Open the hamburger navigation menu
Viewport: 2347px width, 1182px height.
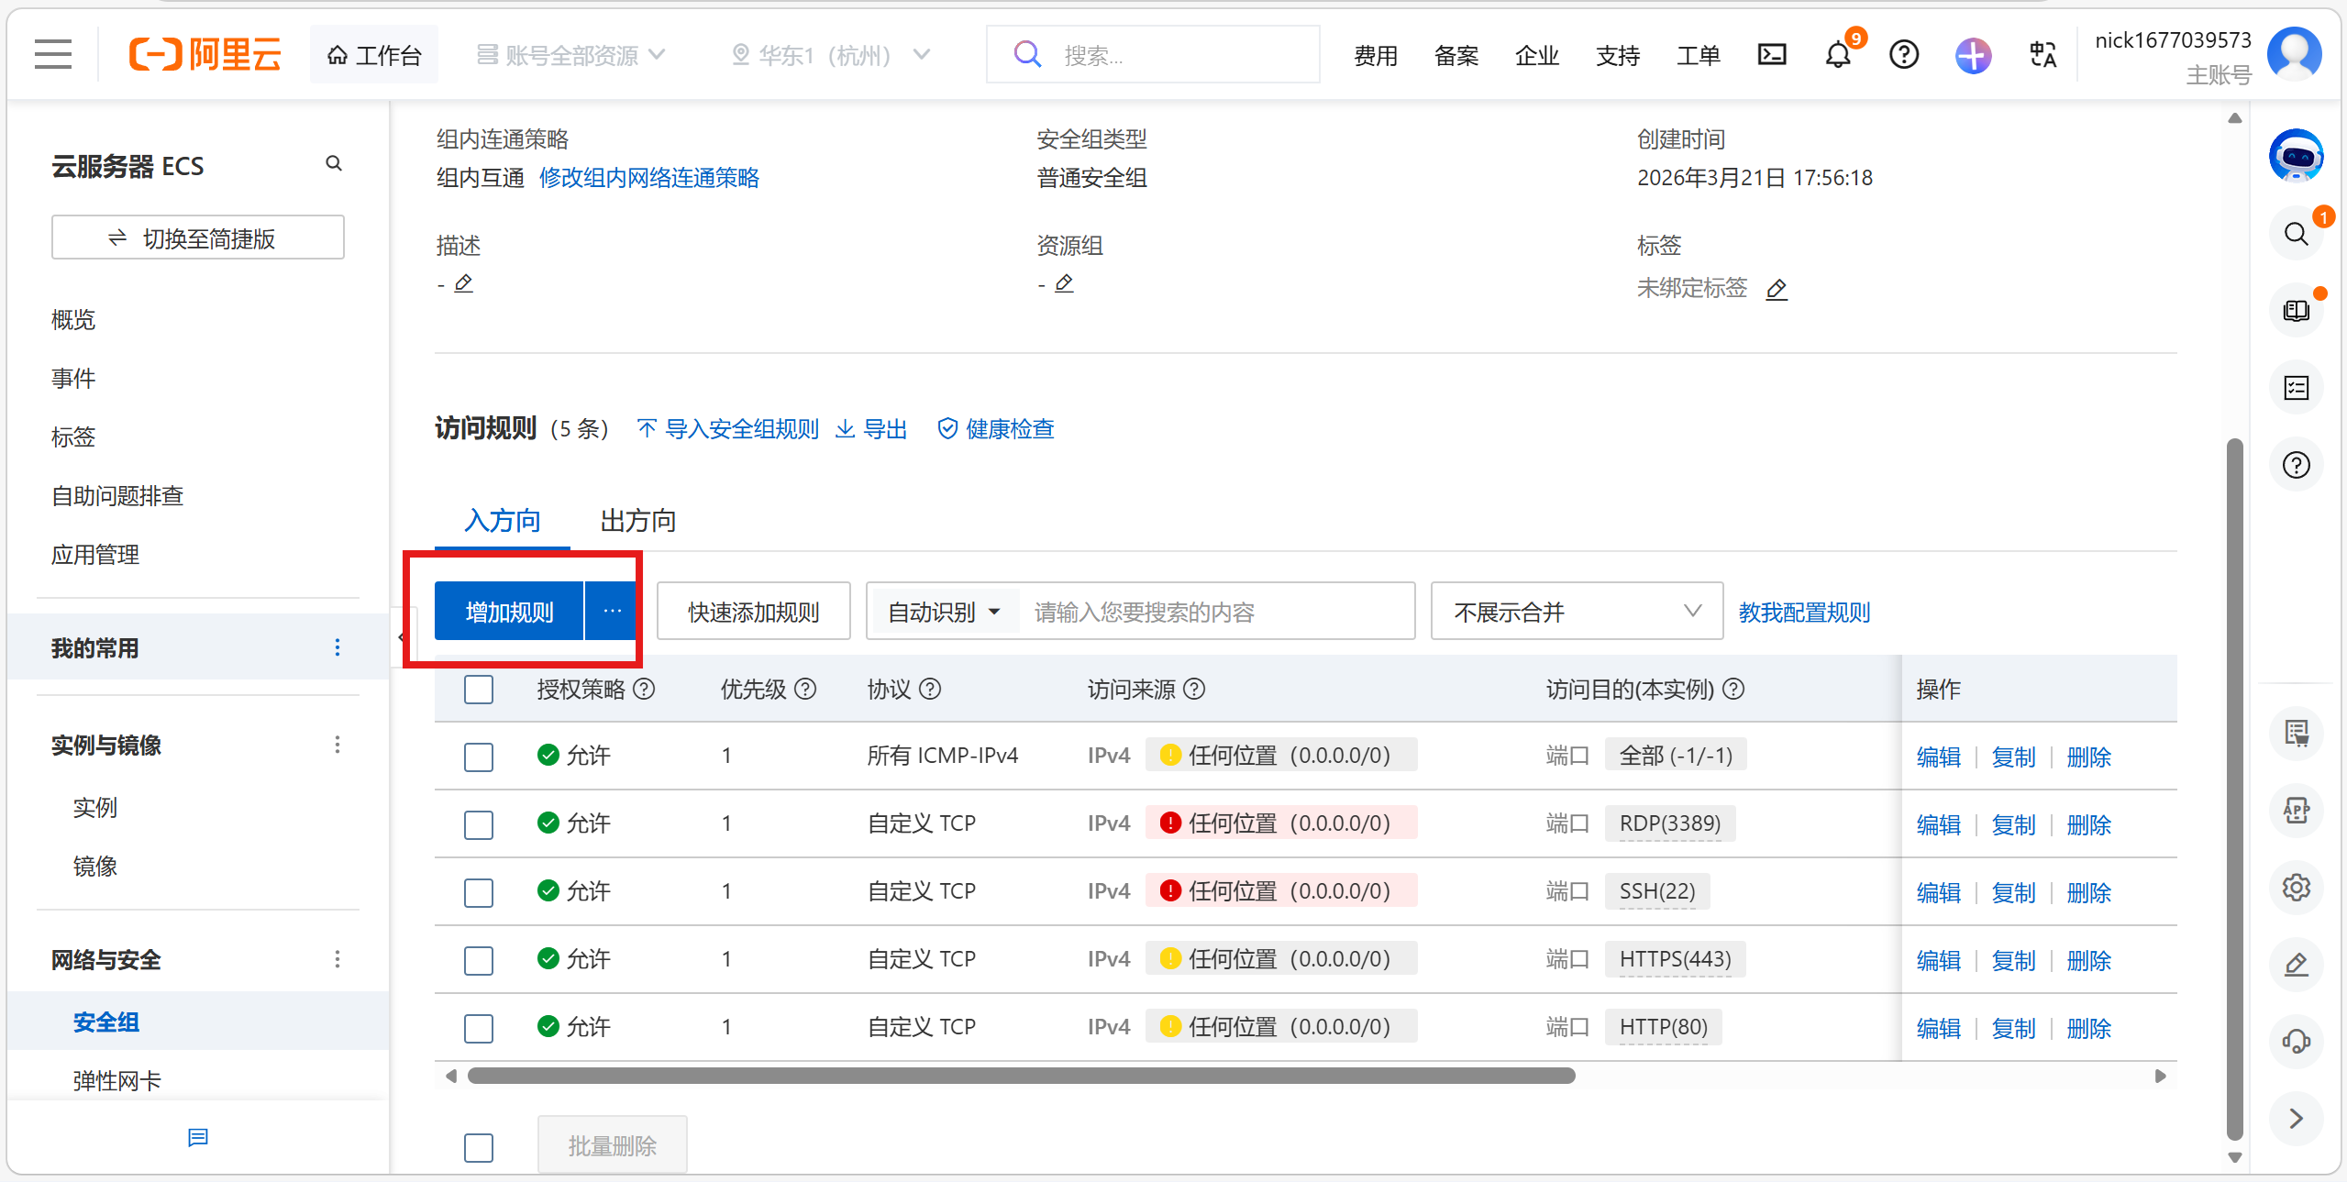(x=53, y=55)
